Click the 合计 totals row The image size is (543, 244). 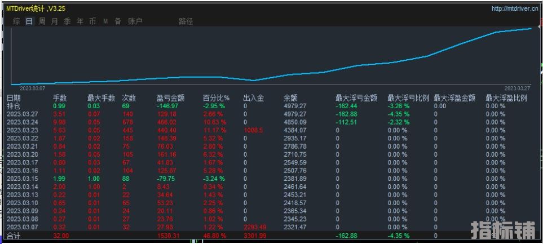[14, 236]
